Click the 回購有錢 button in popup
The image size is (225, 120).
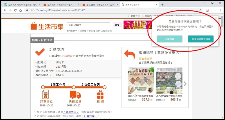[x=169, y=39]
